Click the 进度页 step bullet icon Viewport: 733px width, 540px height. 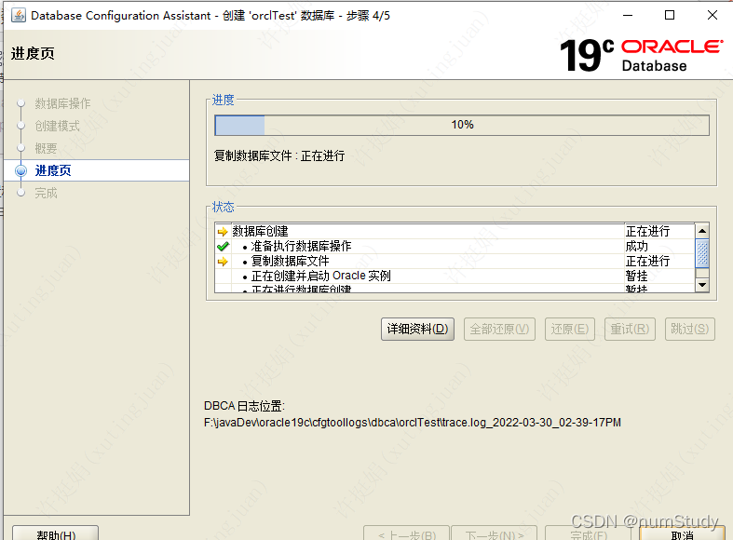point(20,170)
